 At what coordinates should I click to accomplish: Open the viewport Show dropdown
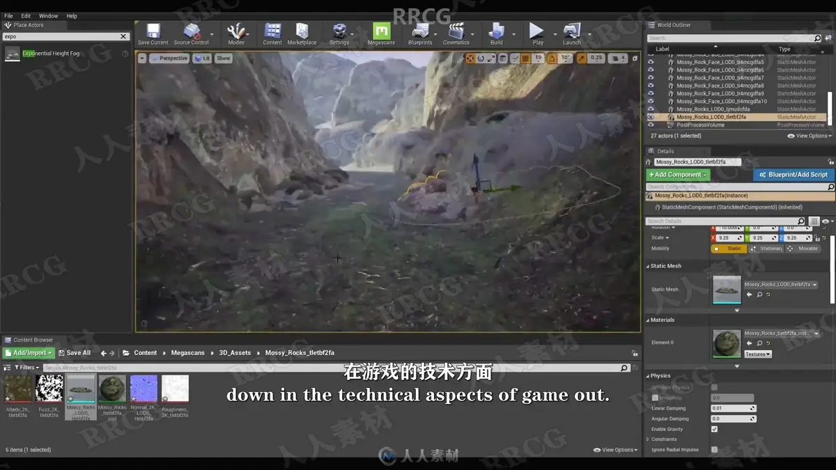click(223, 58)
